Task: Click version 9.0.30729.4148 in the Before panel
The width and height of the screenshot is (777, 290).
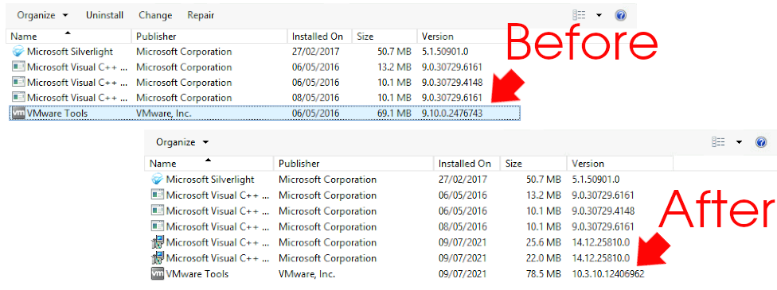Action: [x=452, y=82]
